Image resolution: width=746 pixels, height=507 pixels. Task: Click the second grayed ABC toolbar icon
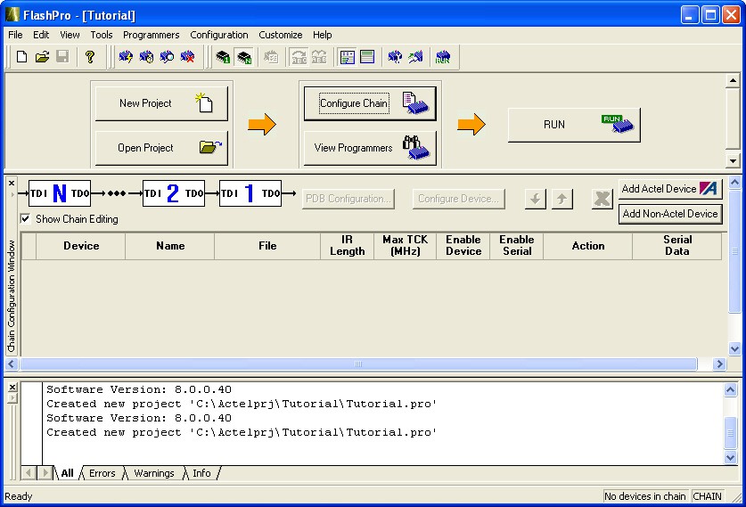[319, 57]
